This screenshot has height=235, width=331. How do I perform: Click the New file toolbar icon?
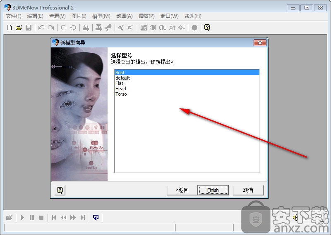click(x=9, y=28)
